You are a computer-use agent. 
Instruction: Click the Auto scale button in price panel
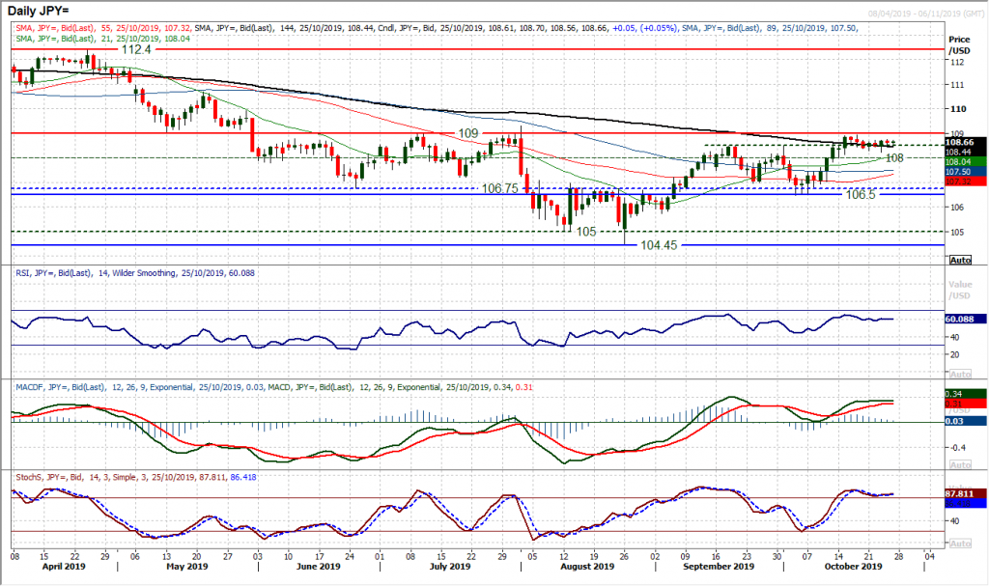tap(960, 260)
